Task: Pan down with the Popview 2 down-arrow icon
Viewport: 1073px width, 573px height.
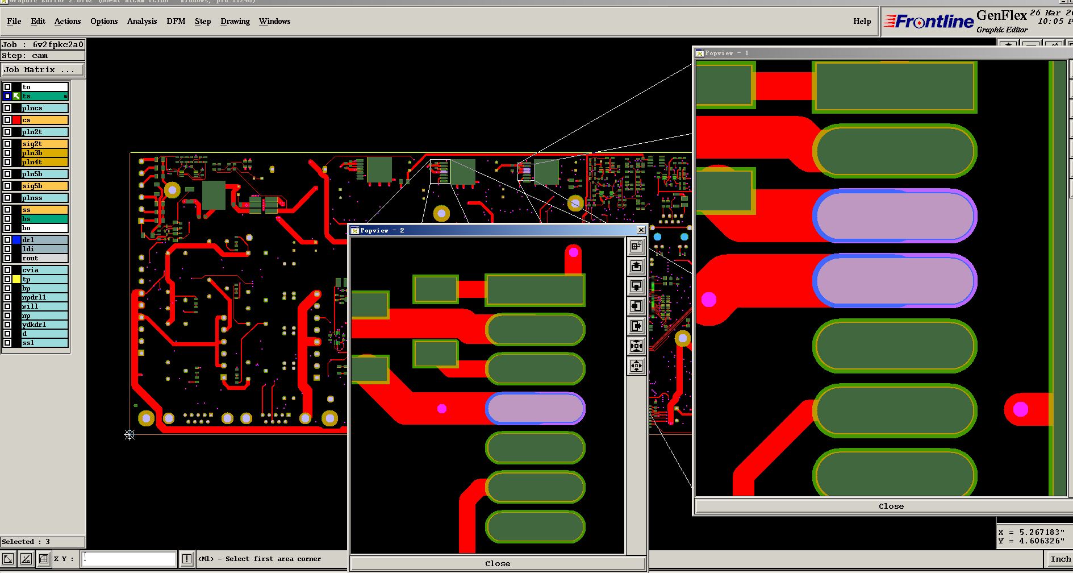Action: click(x=636, y=286)
